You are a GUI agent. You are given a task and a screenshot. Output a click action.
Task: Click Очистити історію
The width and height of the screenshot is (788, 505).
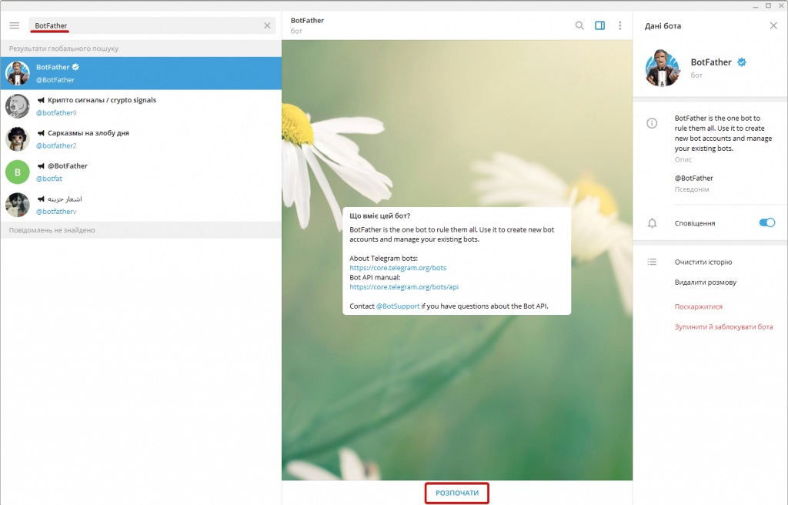(x=703, y=262)
